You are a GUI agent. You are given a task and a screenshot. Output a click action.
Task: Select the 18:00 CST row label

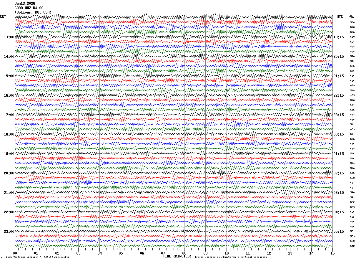(9, 134)
